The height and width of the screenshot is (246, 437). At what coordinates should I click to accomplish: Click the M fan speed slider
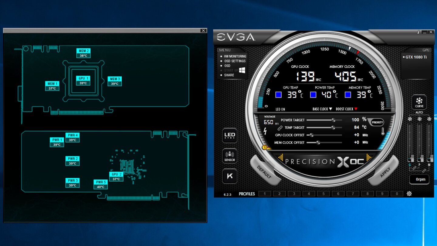tap(429, 142)
